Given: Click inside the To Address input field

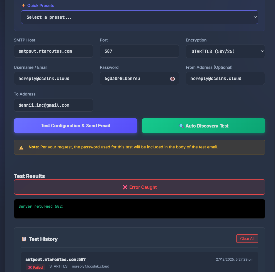Looking at the screenshot, I should click(x=53, y=105).
